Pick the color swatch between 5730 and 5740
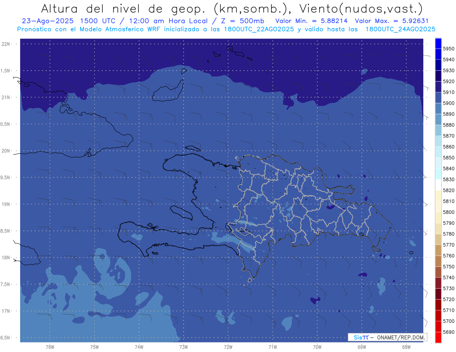Image resolution: width=456 pixels, height=352 pixels. click(438, 283)
